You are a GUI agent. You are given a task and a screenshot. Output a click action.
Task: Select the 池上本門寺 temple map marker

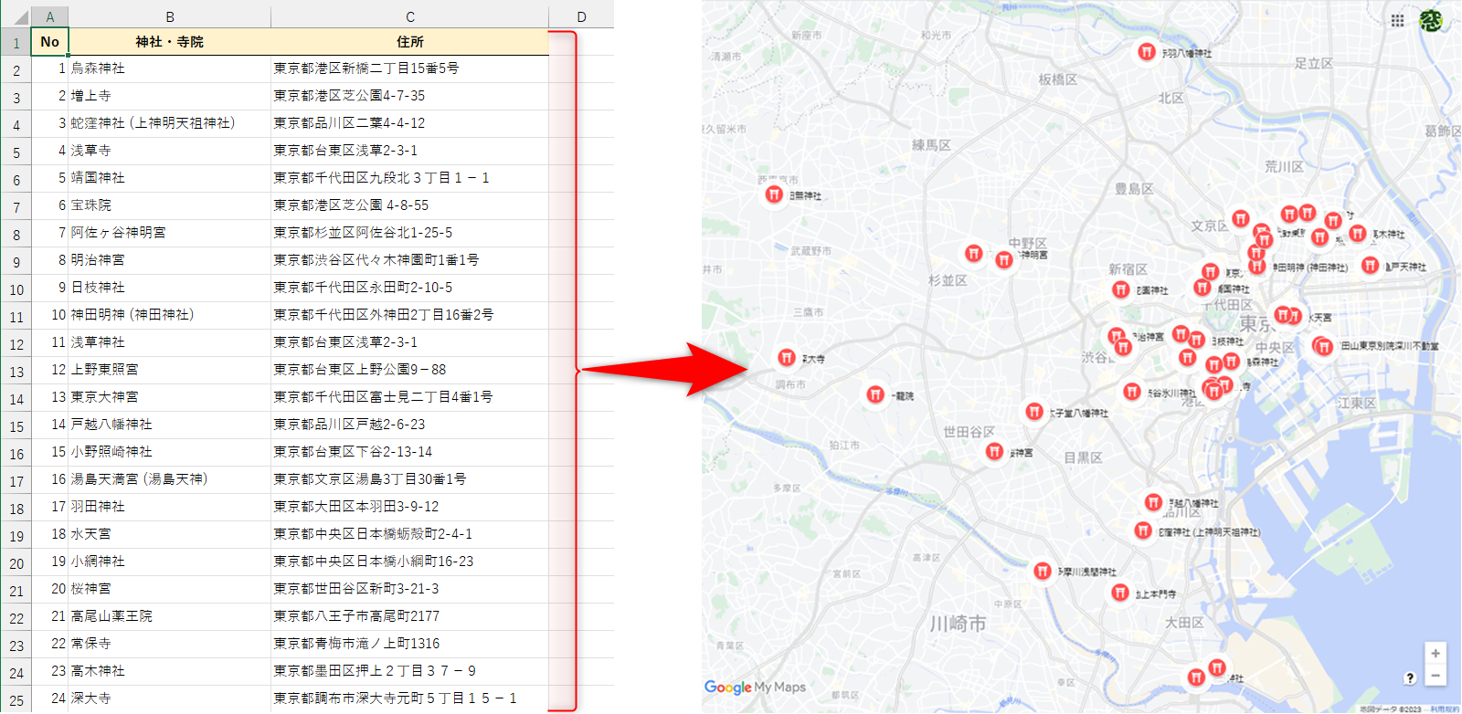(x=1120, y=593)
